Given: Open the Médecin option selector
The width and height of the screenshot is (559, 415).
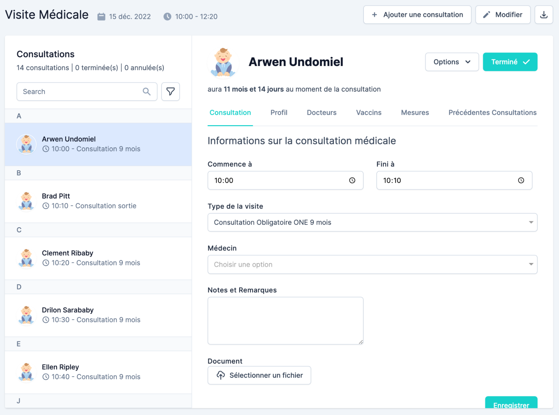Looking at the screenshot, I should (x=372, y=264).
